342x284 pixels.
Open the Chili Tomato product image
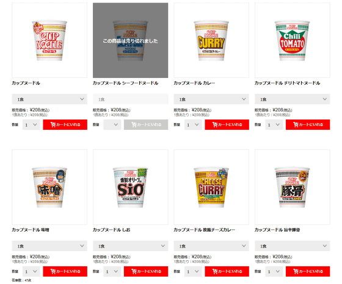click(293, 40)
